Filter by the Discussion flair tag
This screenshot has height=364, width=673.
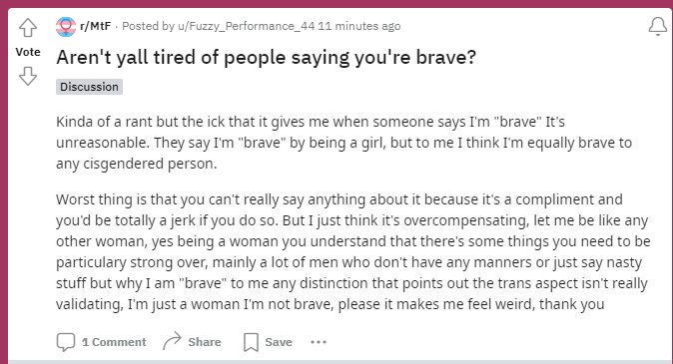click(x=89, y=87)
